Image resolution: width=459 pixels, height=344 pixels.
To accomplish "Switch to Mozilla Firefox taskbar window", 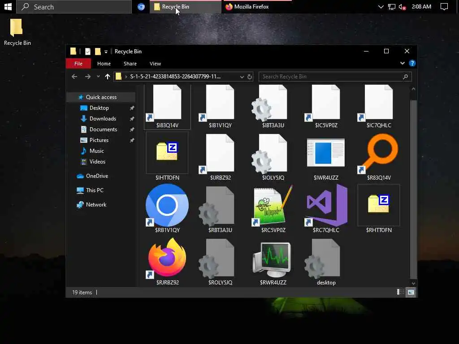I will pyautogui.click(x=258, y=7).
